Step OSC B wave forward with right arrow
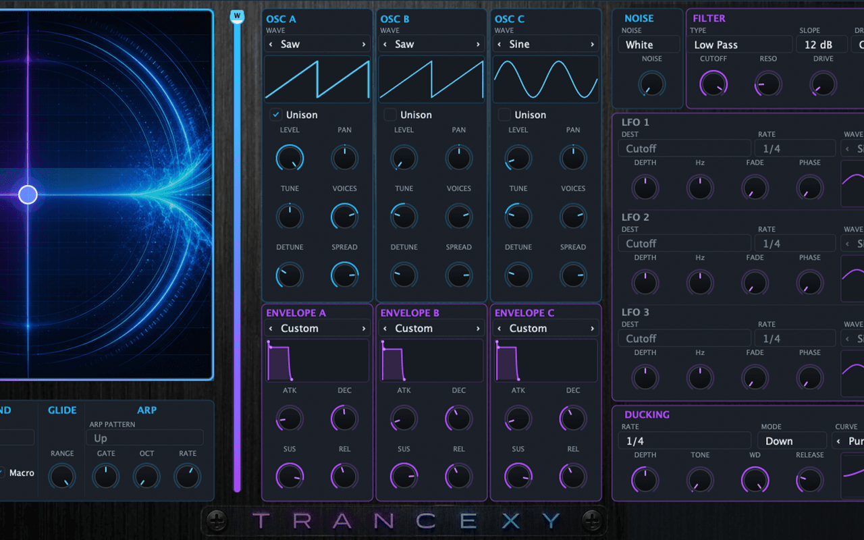Image resolution: width=864 pixels, height=540 pixels. coord(478,45)
